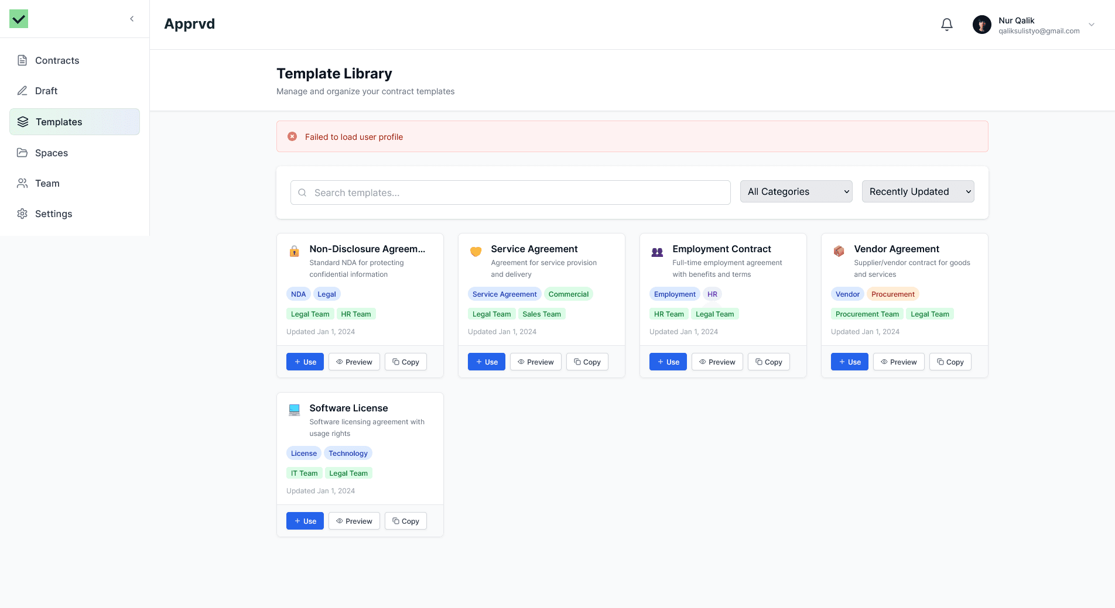Go to Spaces in the sidebar
This screenshot has height=608, width=1115.
pyautogui.click(x=52, y=153)
